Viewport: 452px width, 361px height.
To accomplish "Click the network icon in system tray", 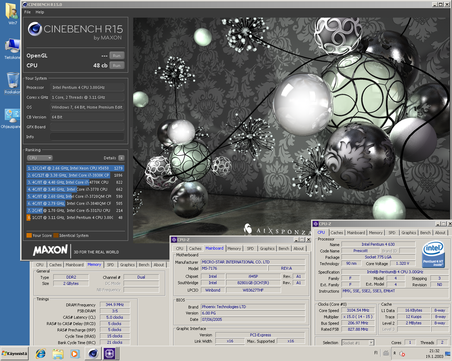I will (x=447, y=353).
